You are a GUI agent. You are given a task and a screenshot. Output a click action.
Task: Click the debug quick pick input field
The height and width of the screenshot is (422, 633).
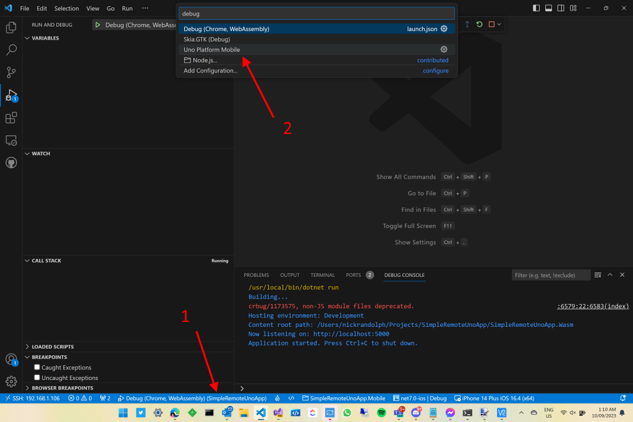click(x=316, y=12)
